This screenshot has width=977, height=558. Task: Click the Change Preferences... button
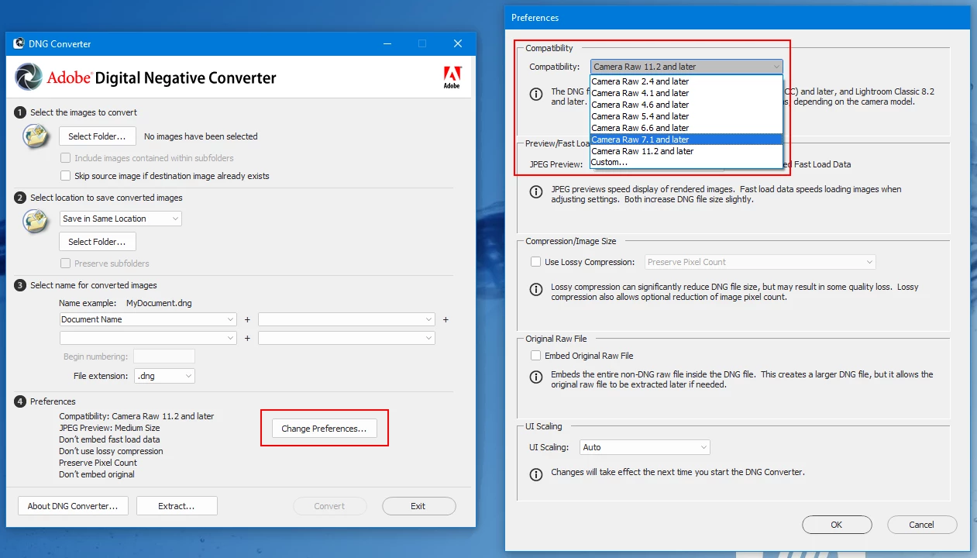click(324, 429)
